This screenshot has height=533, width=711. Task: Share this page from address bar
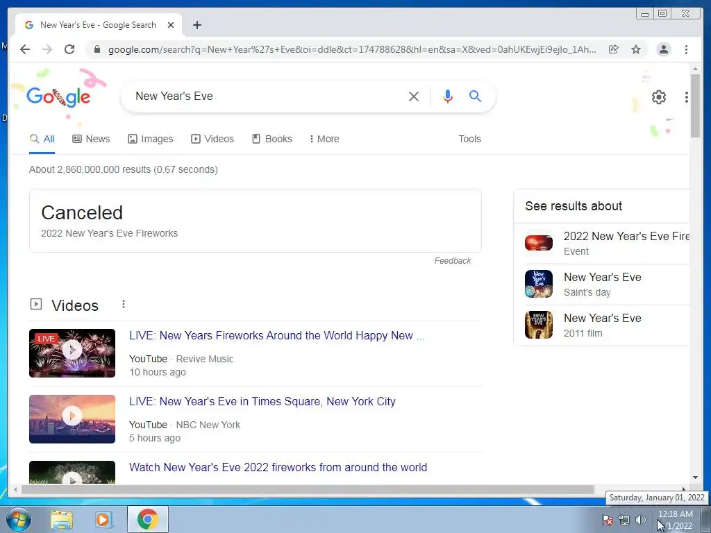pos(614,49)
